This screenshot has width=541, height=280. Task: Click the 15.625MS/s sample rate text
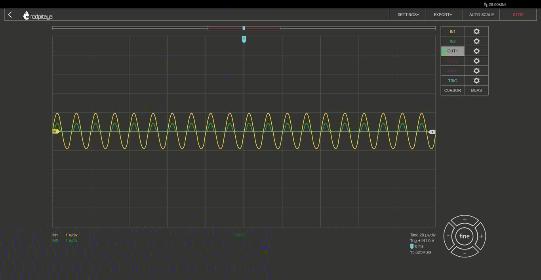[x=421, y=252]
